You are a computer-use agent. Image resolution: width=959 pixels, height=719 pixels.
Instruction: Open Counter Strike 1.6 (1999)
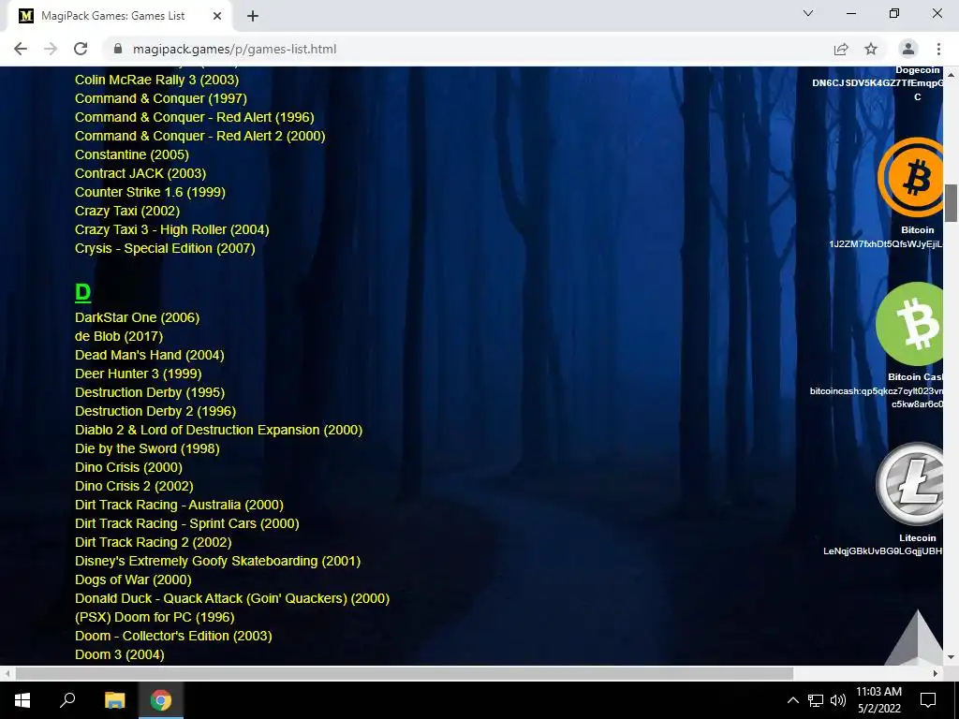pos(150,192)
